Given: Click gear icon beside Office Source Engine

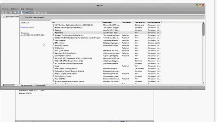Looking at the screenshot, I should click(x=54, y=76).
